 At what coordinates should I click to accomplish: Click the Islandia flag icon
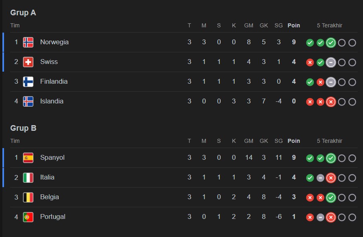pos(28,101)
